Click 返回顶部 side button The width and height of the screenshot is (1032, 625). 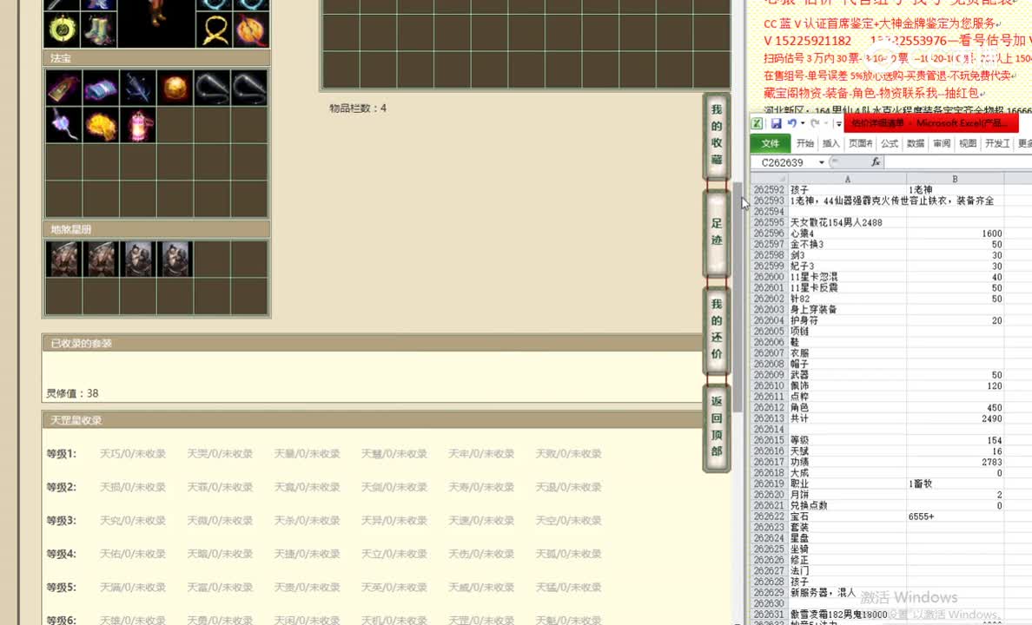(717, 426)
